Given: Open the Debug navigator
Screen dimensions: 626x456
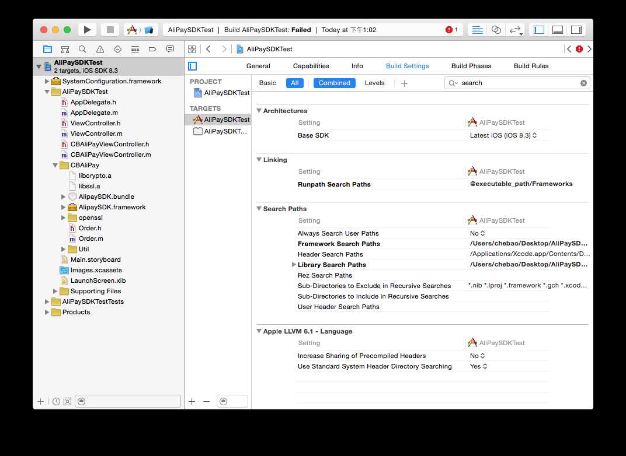Looking at the screenshot, I should point(135,49).
